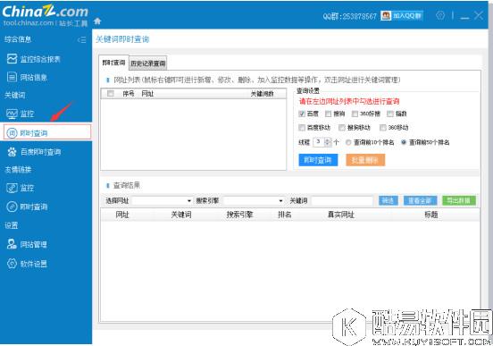Click the 网址 column header in the results table
This screenshot has height=346, width=493.
pyautogui.click(x=122, y=215)
